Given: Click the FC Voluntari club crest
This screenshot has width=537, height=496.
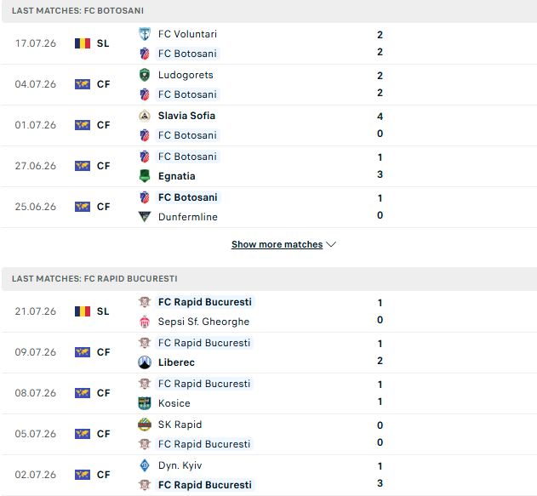Looking at the screenshot, I should [145, 34].
